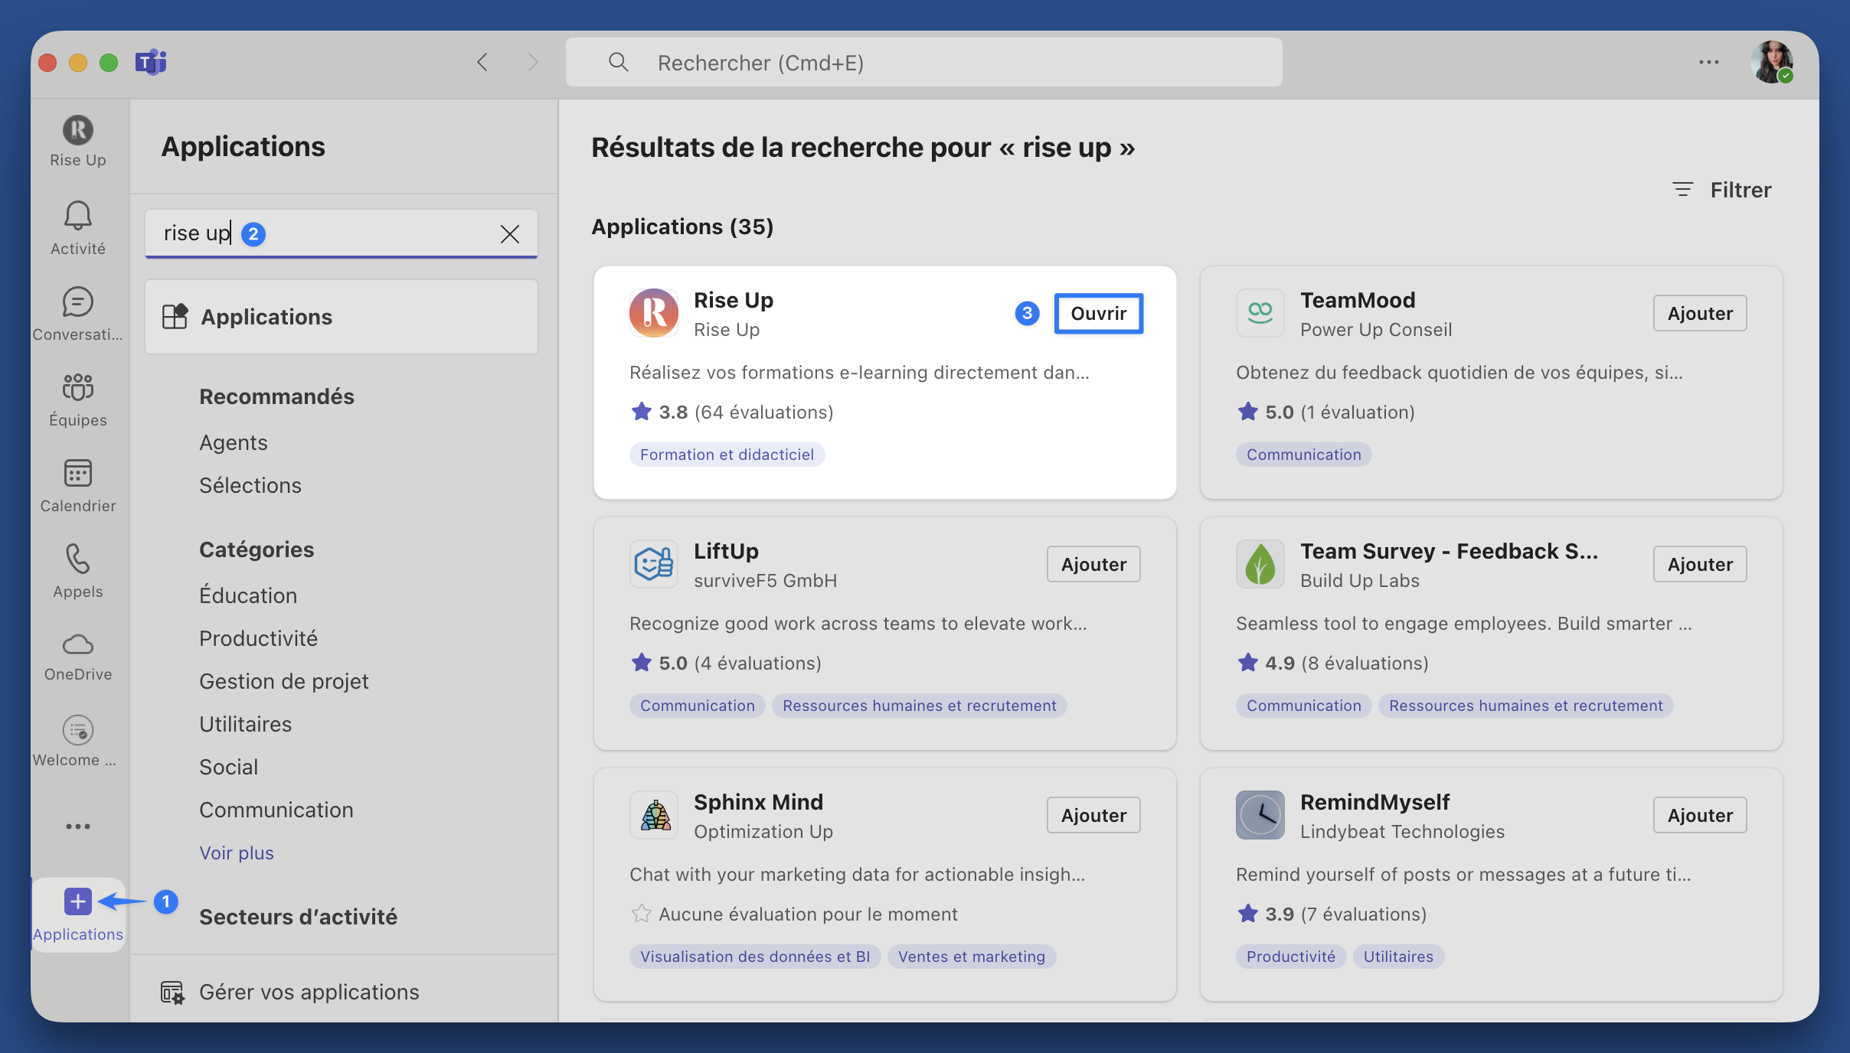Click the Welcome app icon in the sidebar
Viewport: 1850px width, 1053px height.
[x=77, y=731]
